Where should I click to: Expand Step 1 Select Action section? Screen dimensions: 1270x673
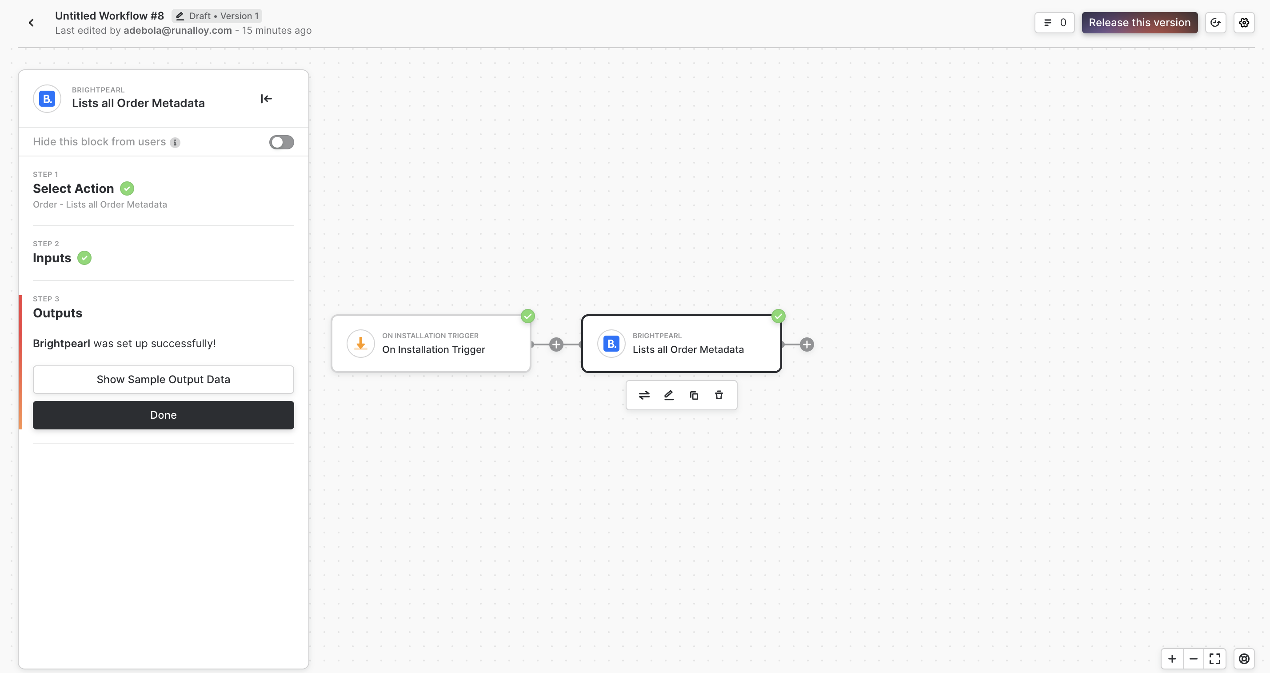click(73, 188)
